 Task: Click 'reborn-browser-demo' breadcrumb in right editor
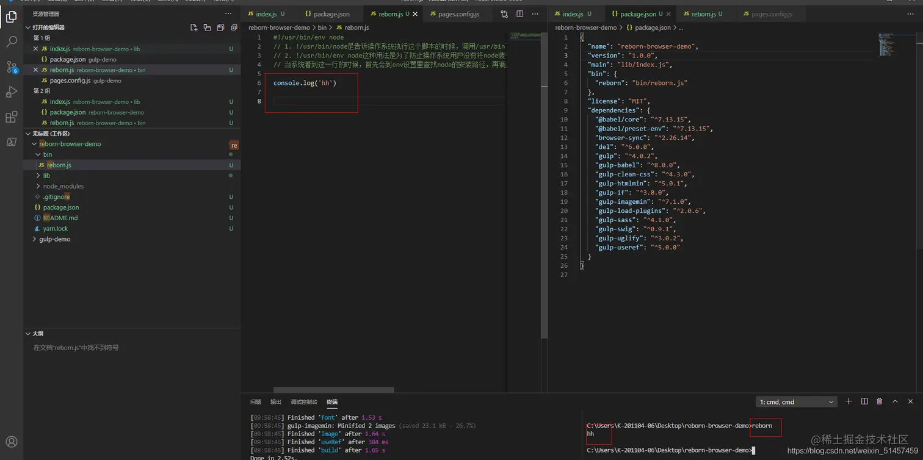pos(586,27)
